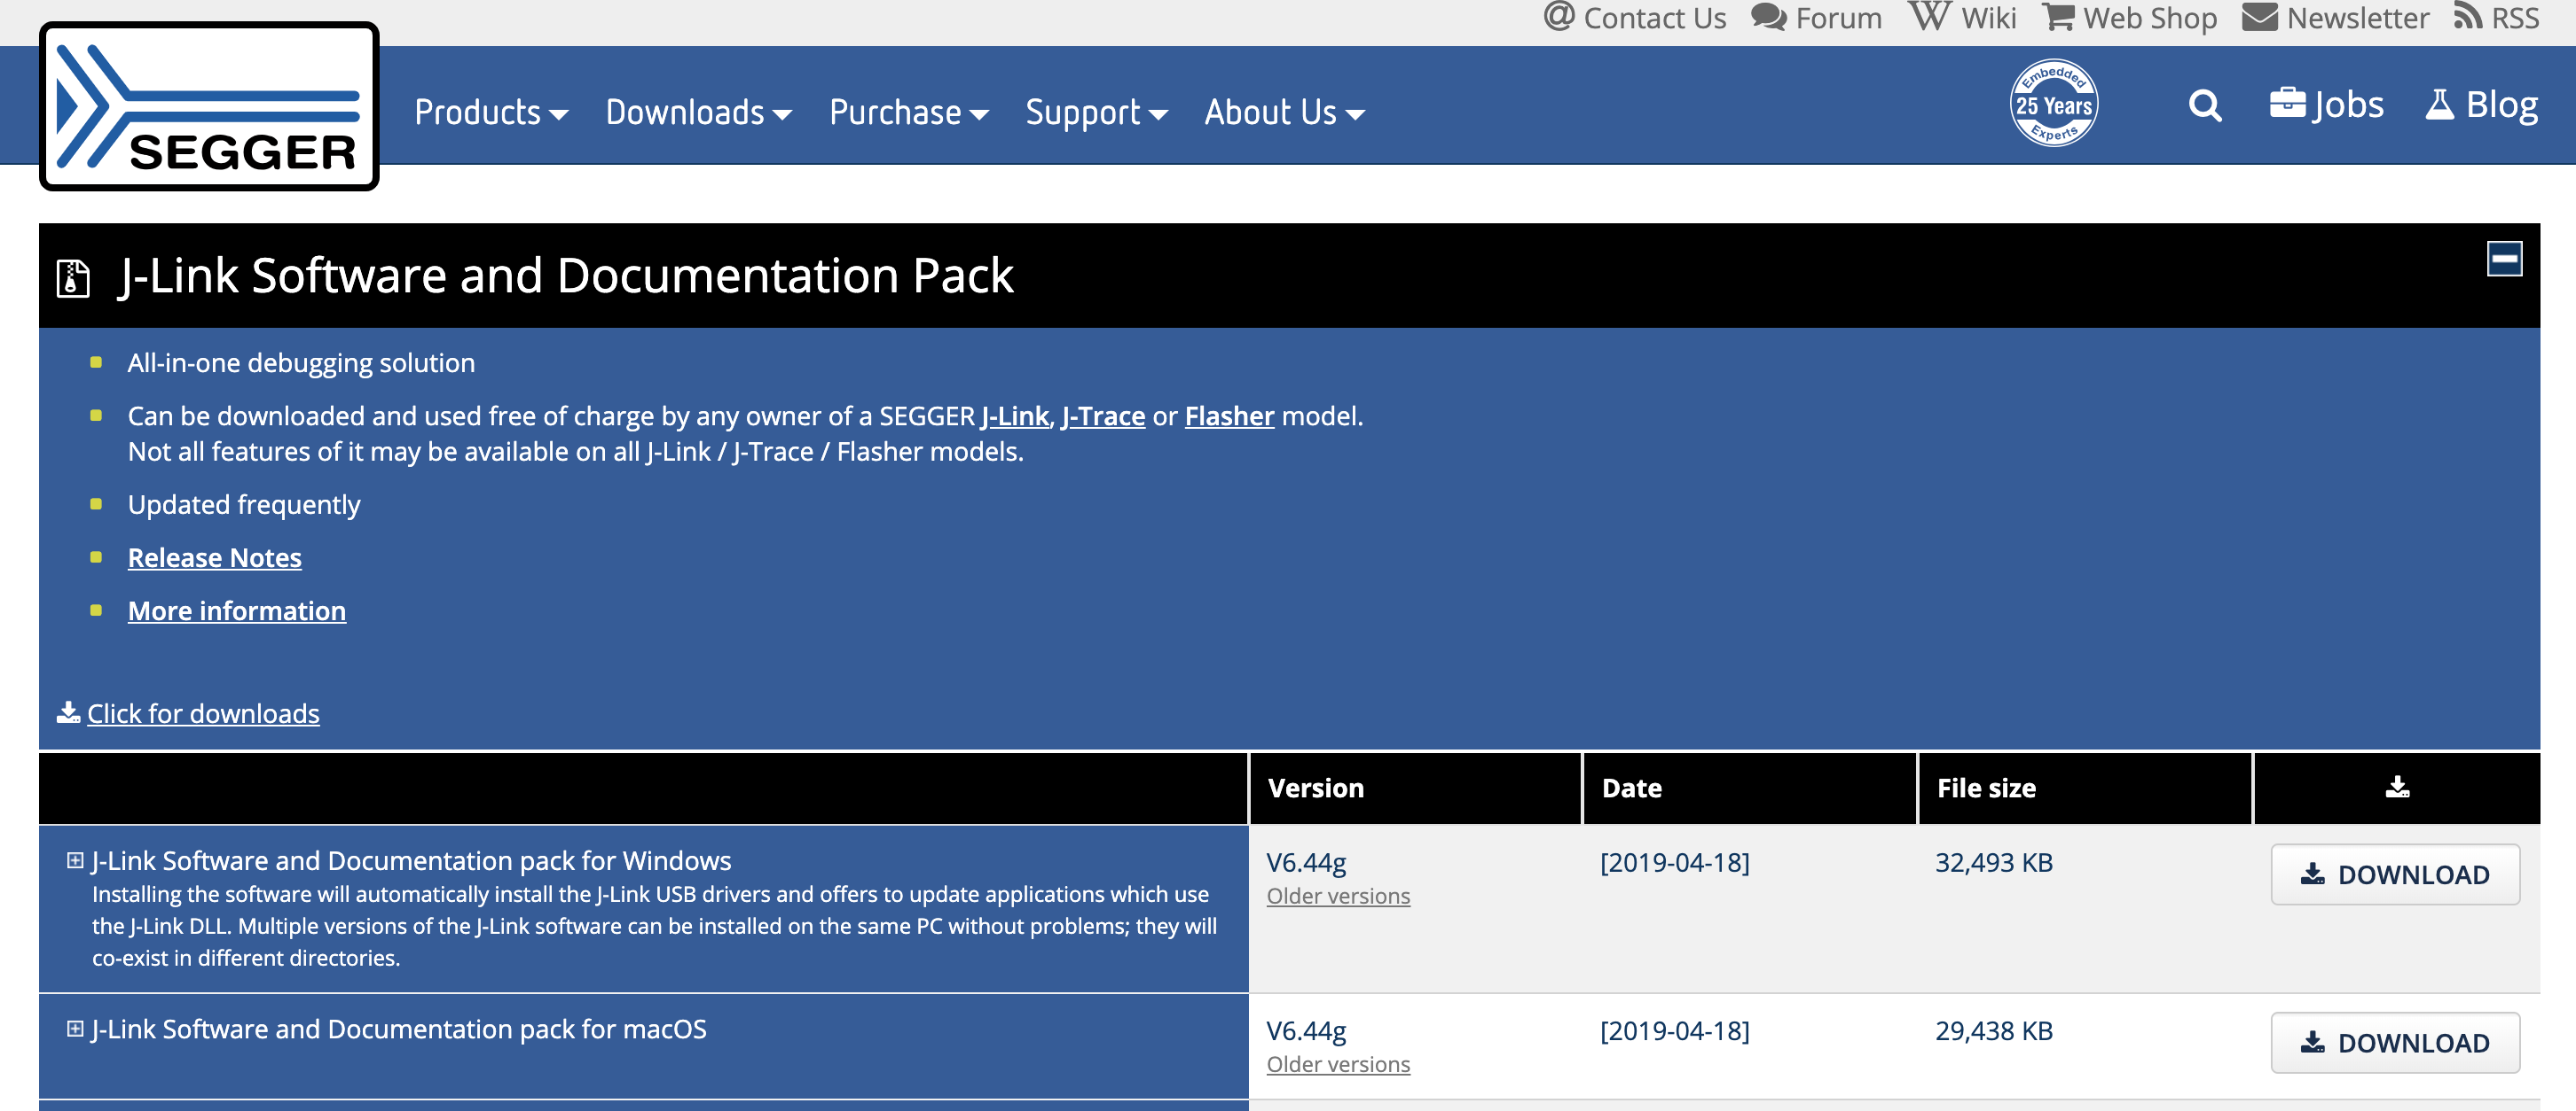2576x1111 pixels.
Task: Download the Windows J-Link pack
Action: [x=2394, y=874]
